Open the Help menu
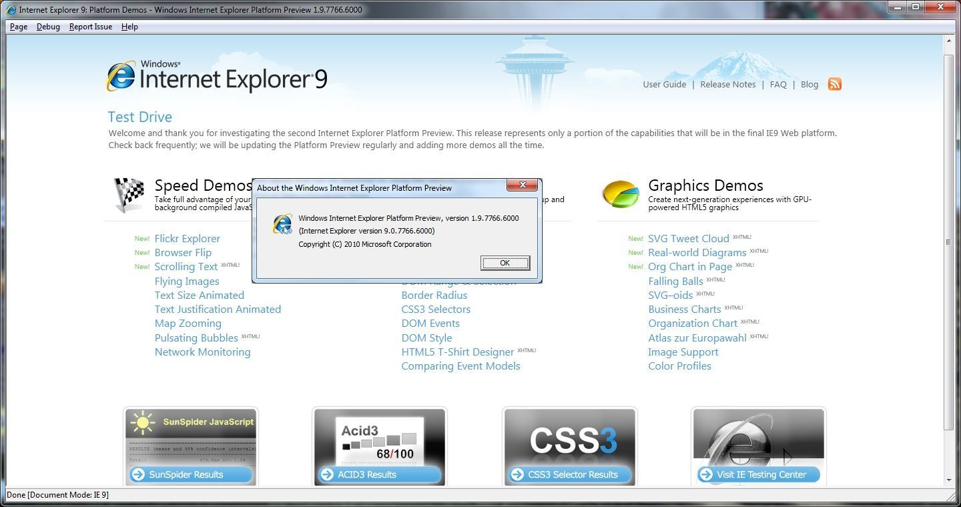961x507 pixels. click(x=129, y=27)
